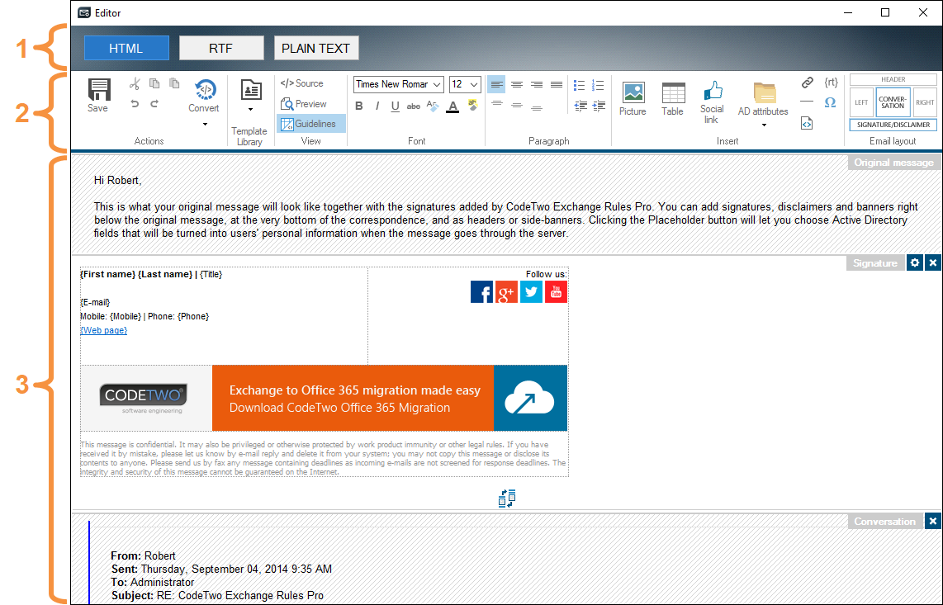Click the Save icon

point(98,90)
